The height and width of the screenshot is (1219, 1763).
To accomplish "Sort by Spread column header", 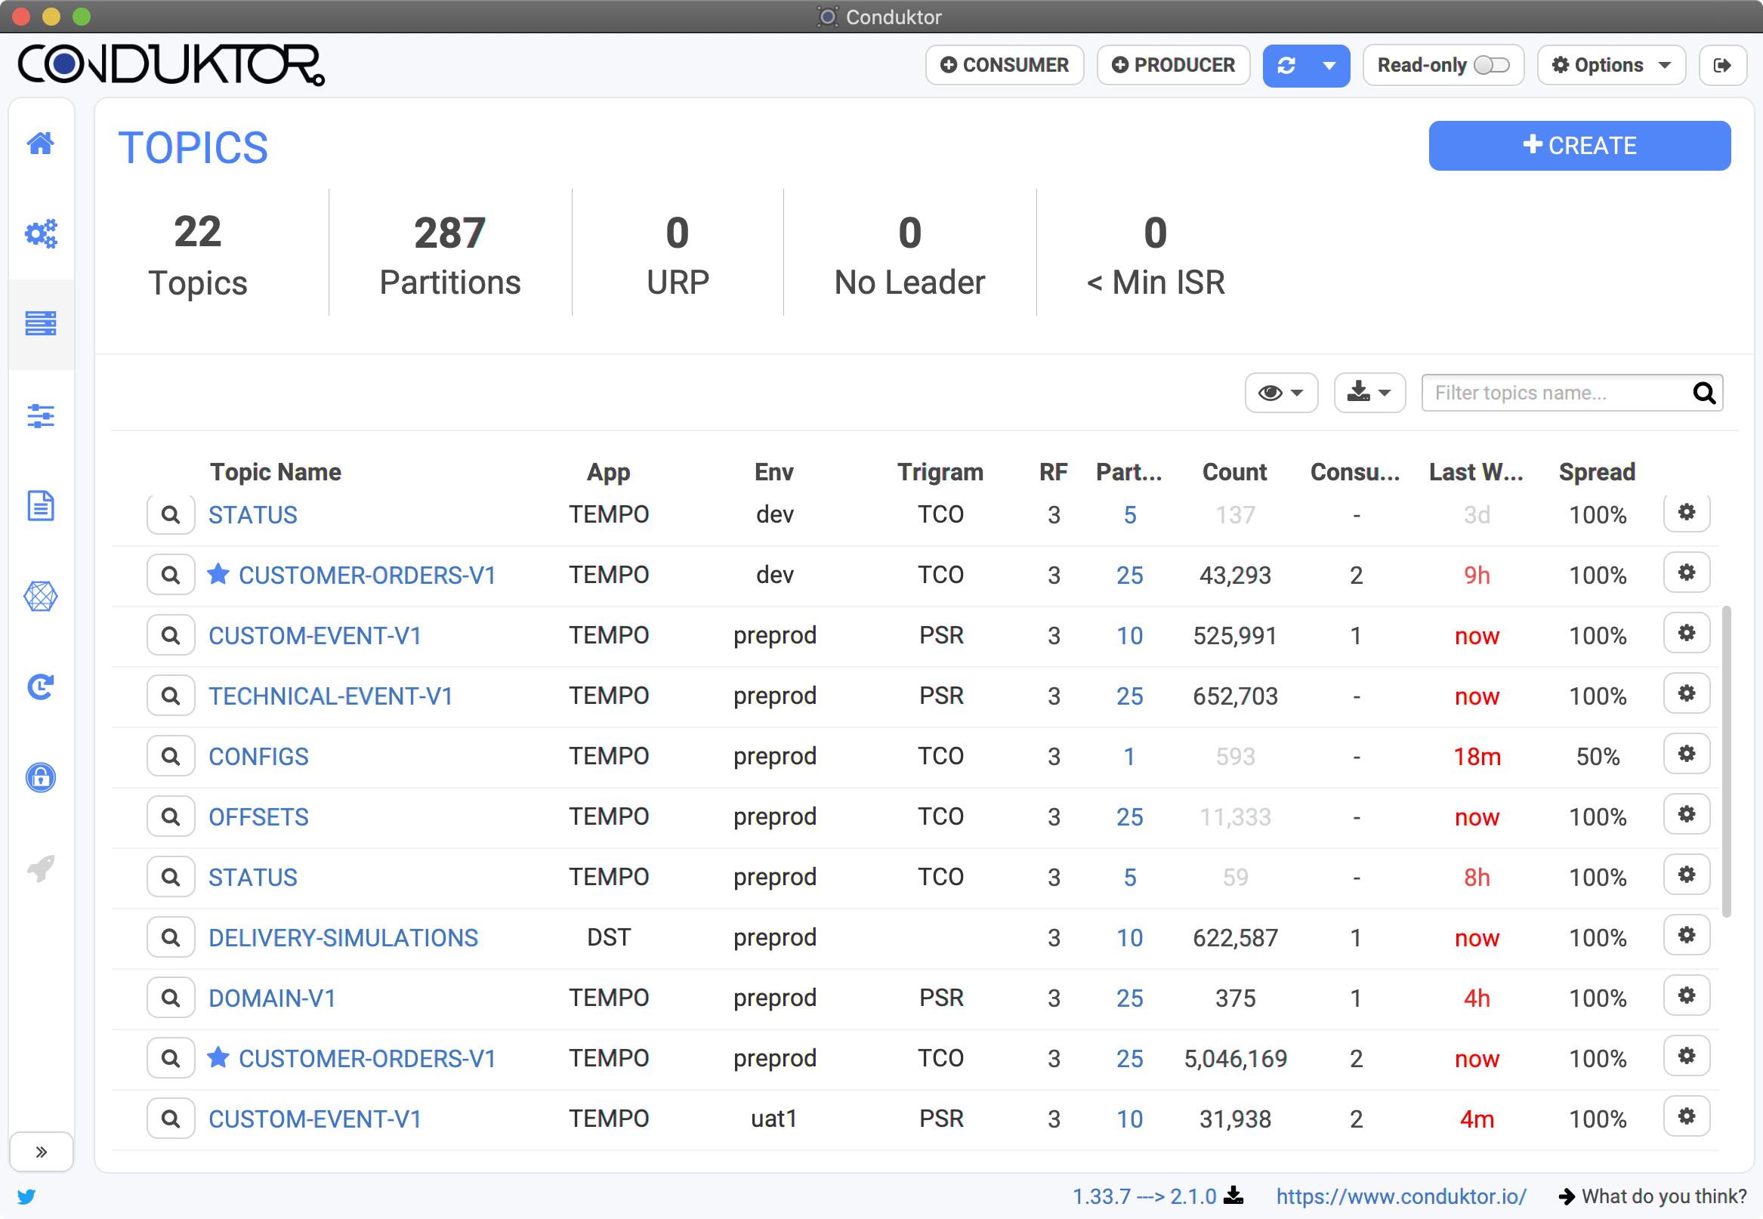I will point(1597,472).
